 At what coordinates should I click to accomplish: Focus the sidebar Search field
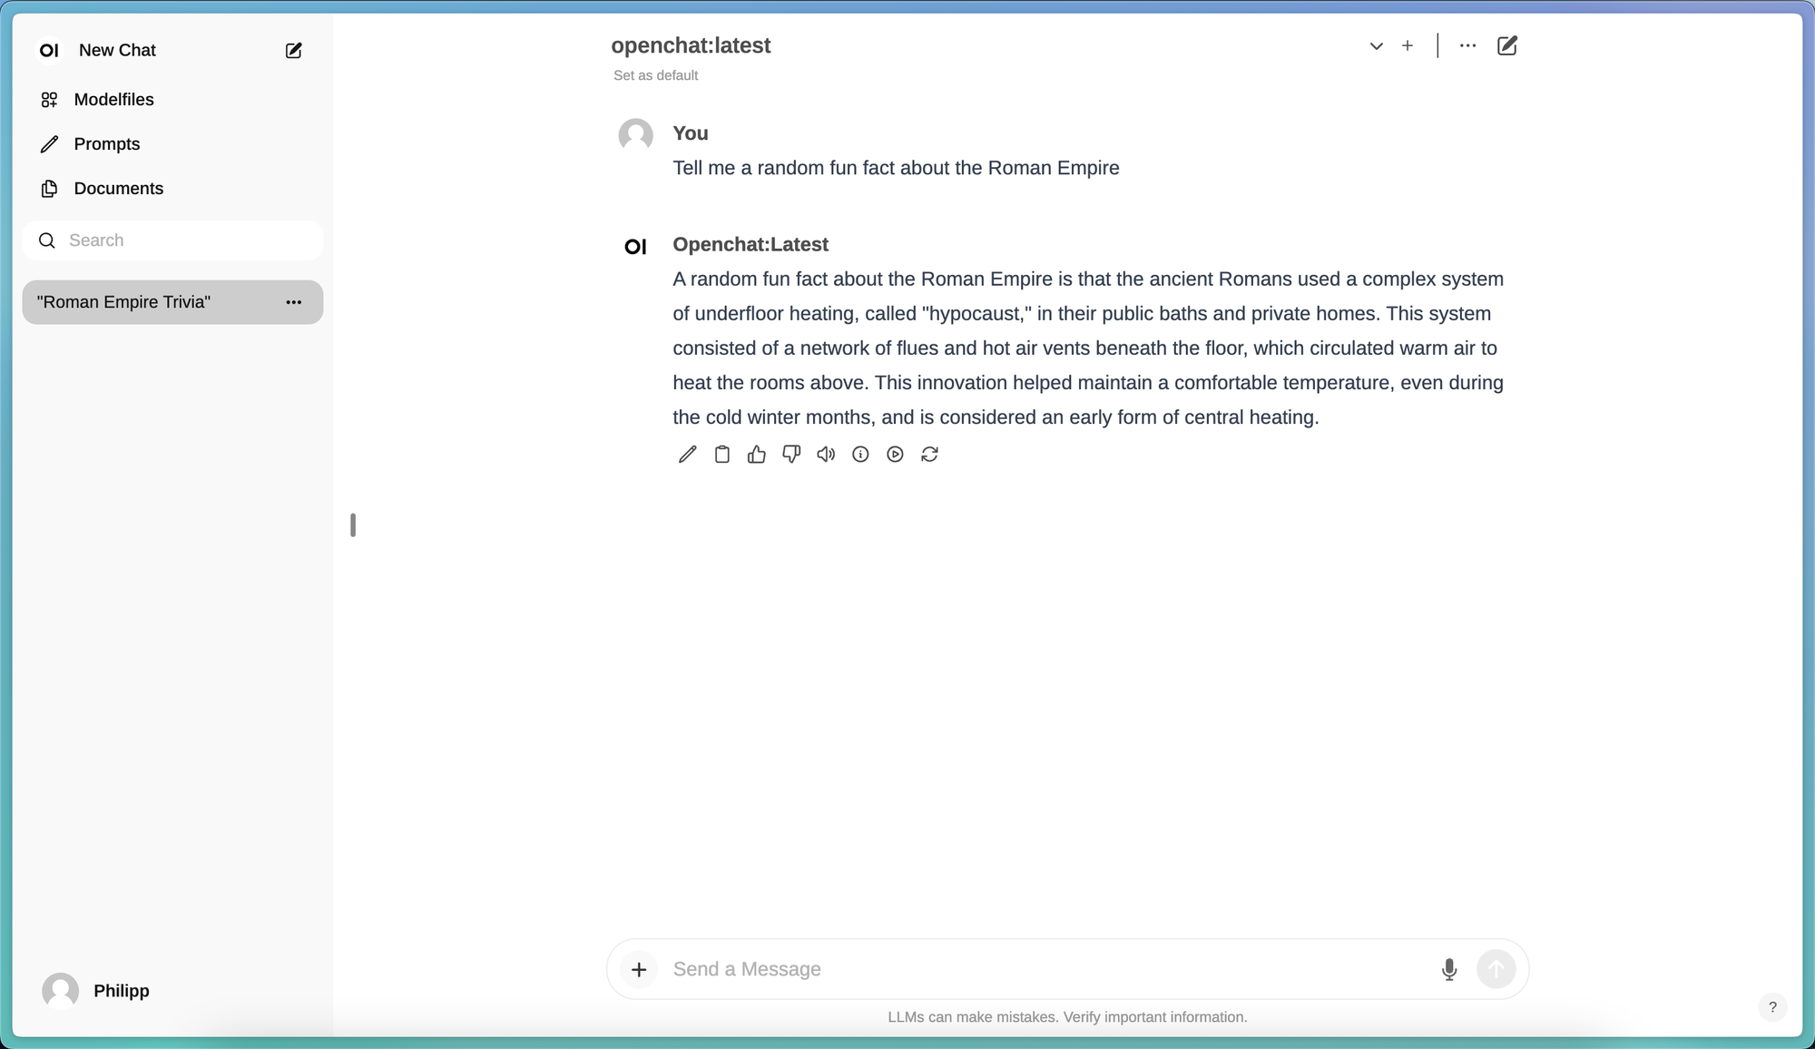(x=172, y=240)
